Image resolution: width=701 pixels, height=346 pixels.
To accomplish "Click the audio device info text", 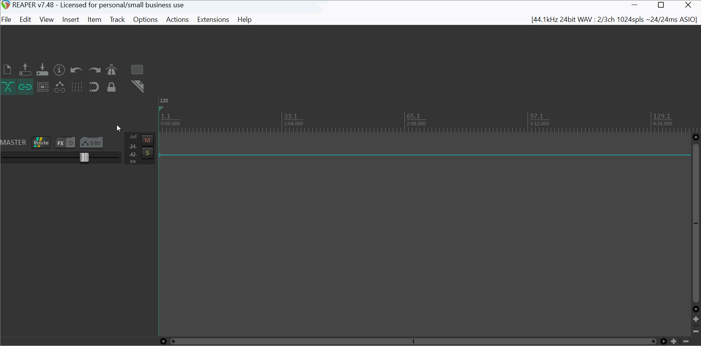I will (x=614, y=20).
